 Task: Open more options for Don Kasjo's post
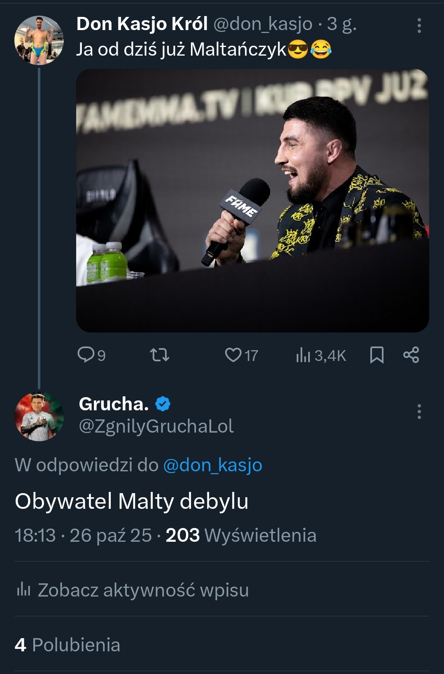click(419, 26)
